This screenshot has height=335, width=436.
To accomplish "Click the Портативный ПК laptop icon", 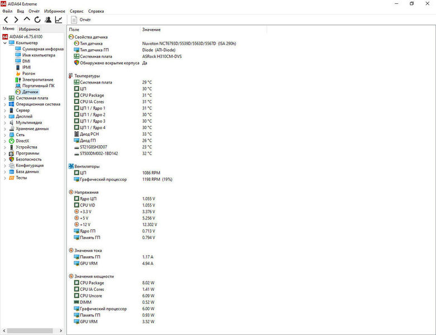I will [18, 85].
